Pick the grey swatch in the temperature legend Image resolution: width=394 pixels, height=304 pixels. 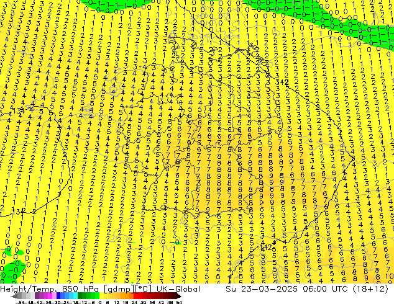[x=20, y=296]
